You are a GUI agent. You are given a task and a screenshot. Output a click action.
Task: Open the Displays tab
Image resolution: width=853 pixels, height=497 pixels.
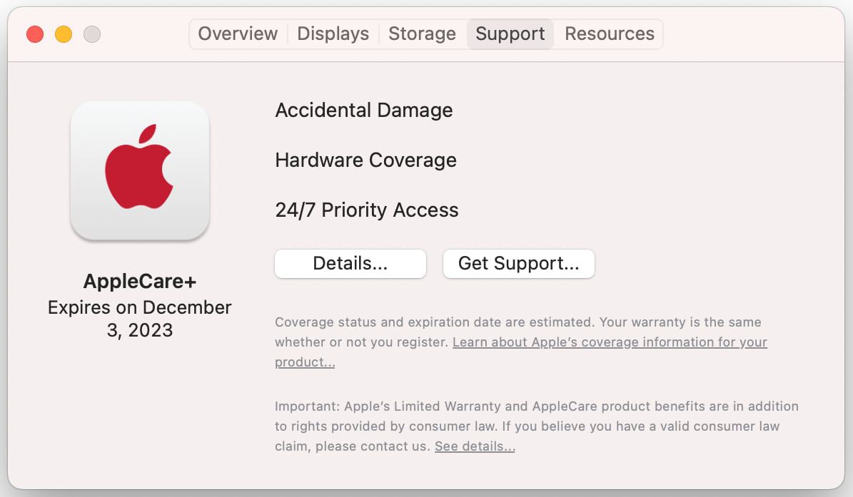click(x=333, y=34)
